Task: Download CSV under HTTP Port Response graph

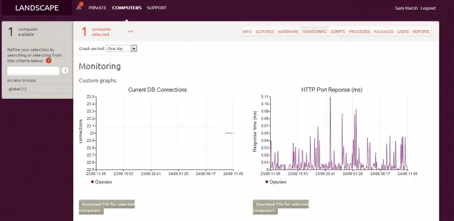Action: pyautogui.click(x=281, y=207)
